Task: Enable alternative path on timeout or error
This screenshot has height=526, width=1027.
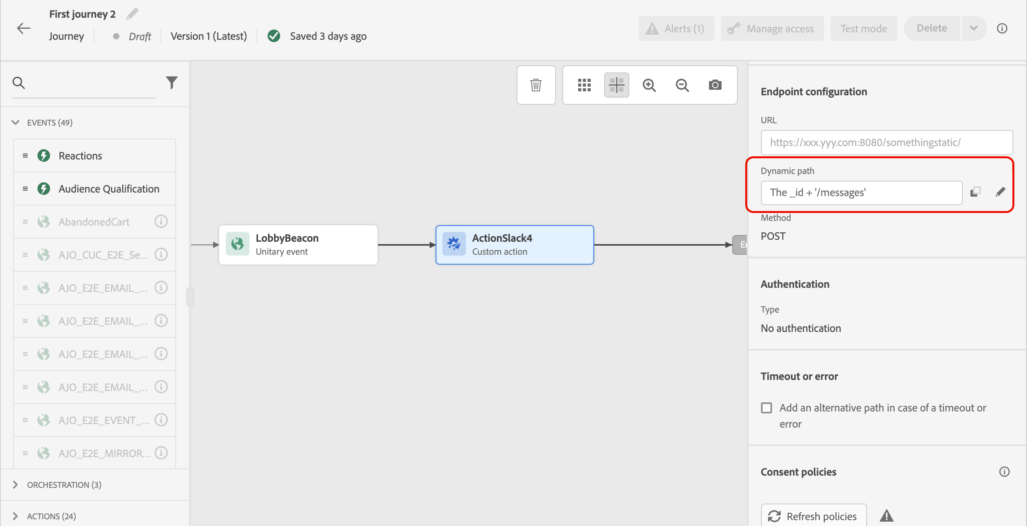Action: pyautogui.click(x=766, y=408)
